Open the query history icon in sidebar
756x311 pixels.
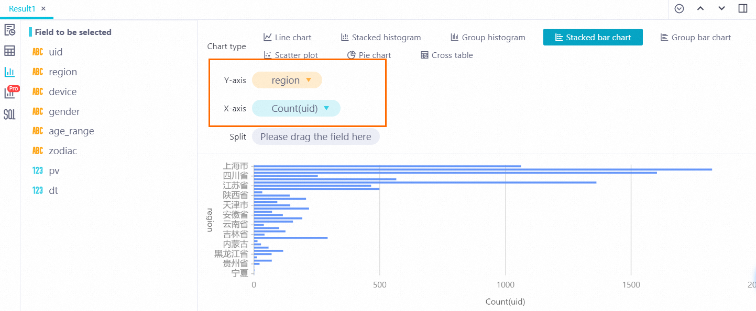[9, 31]
